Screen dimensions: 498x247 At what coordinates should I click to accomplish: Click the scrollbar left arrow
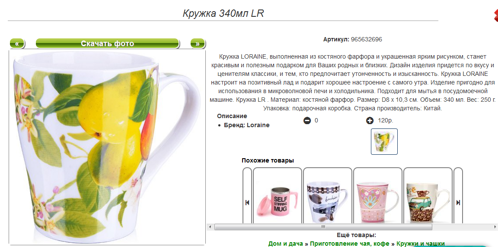pos(210,227)
